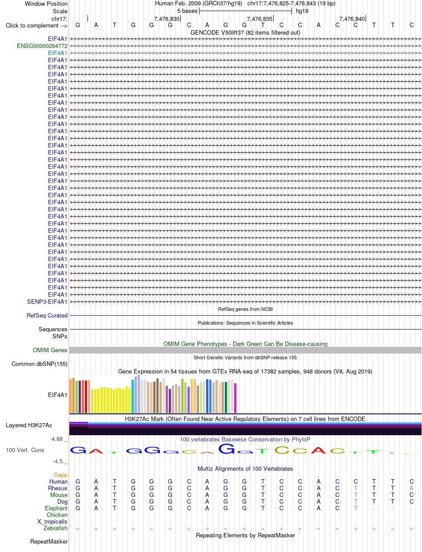Click the Window Position label
422x552 pixels.
point(46,4)
